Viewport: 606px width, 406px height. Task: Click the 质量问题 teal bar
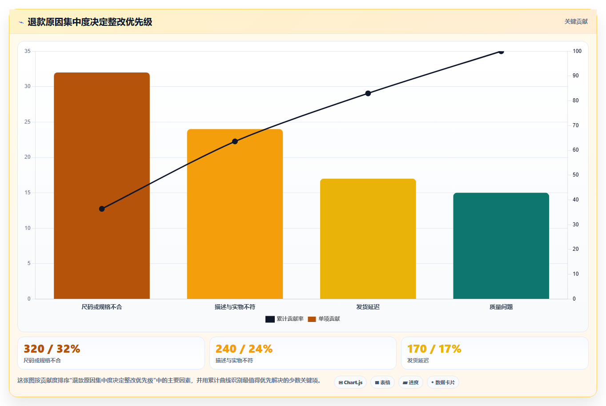(501, 246)
